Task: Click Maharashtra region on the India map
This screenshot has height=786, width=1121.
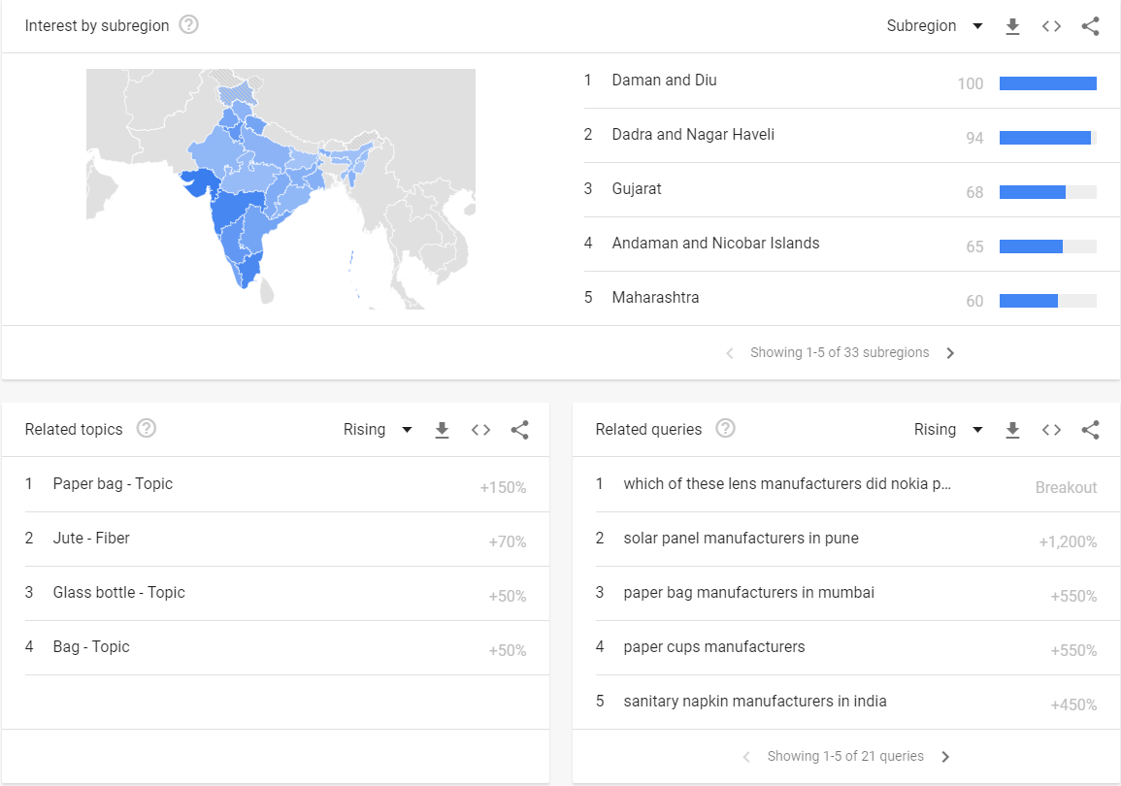Action: pyautogui.click(x=238, y=209)
